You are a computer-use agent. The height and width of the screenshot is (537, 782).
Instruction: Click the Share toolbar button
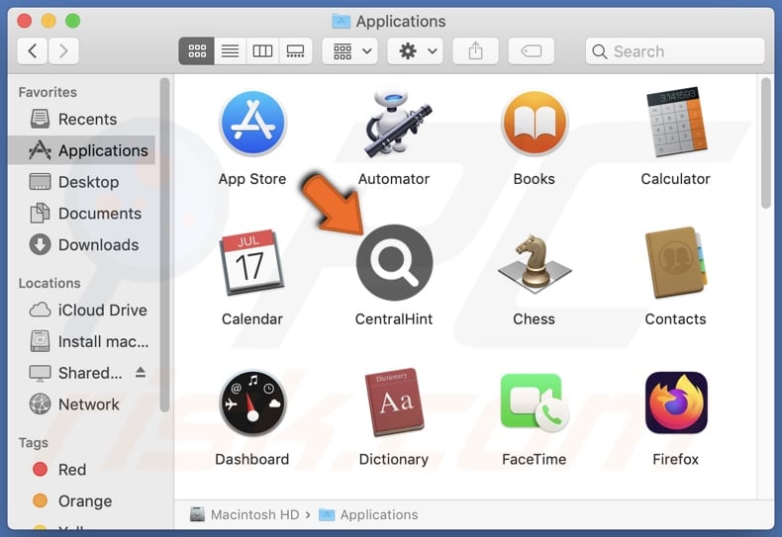point(475,50)
